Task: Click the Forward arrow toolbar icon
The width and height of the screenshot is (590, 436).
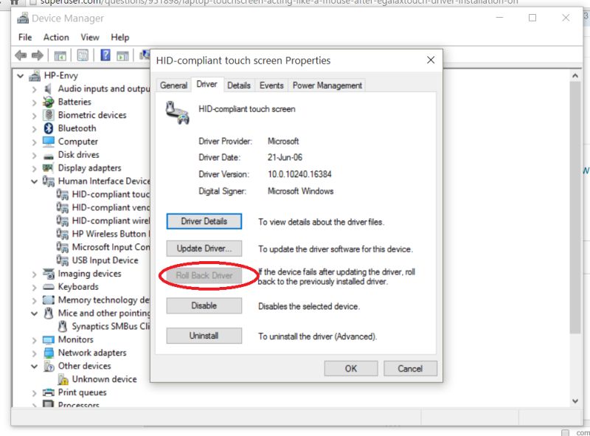Action: [37, 55]
